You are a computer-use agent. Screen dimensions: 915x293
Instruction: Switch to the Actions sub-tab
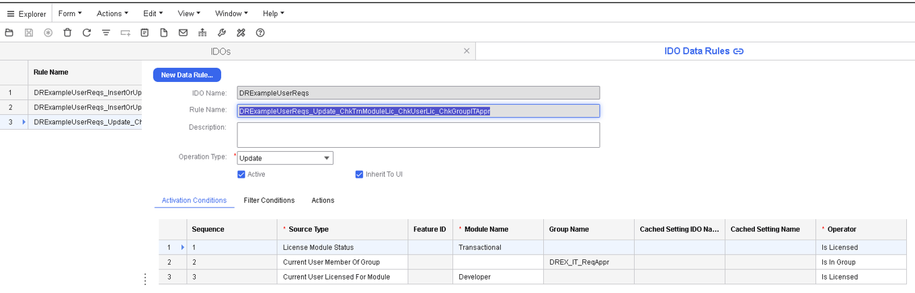[x=323, y=200]
